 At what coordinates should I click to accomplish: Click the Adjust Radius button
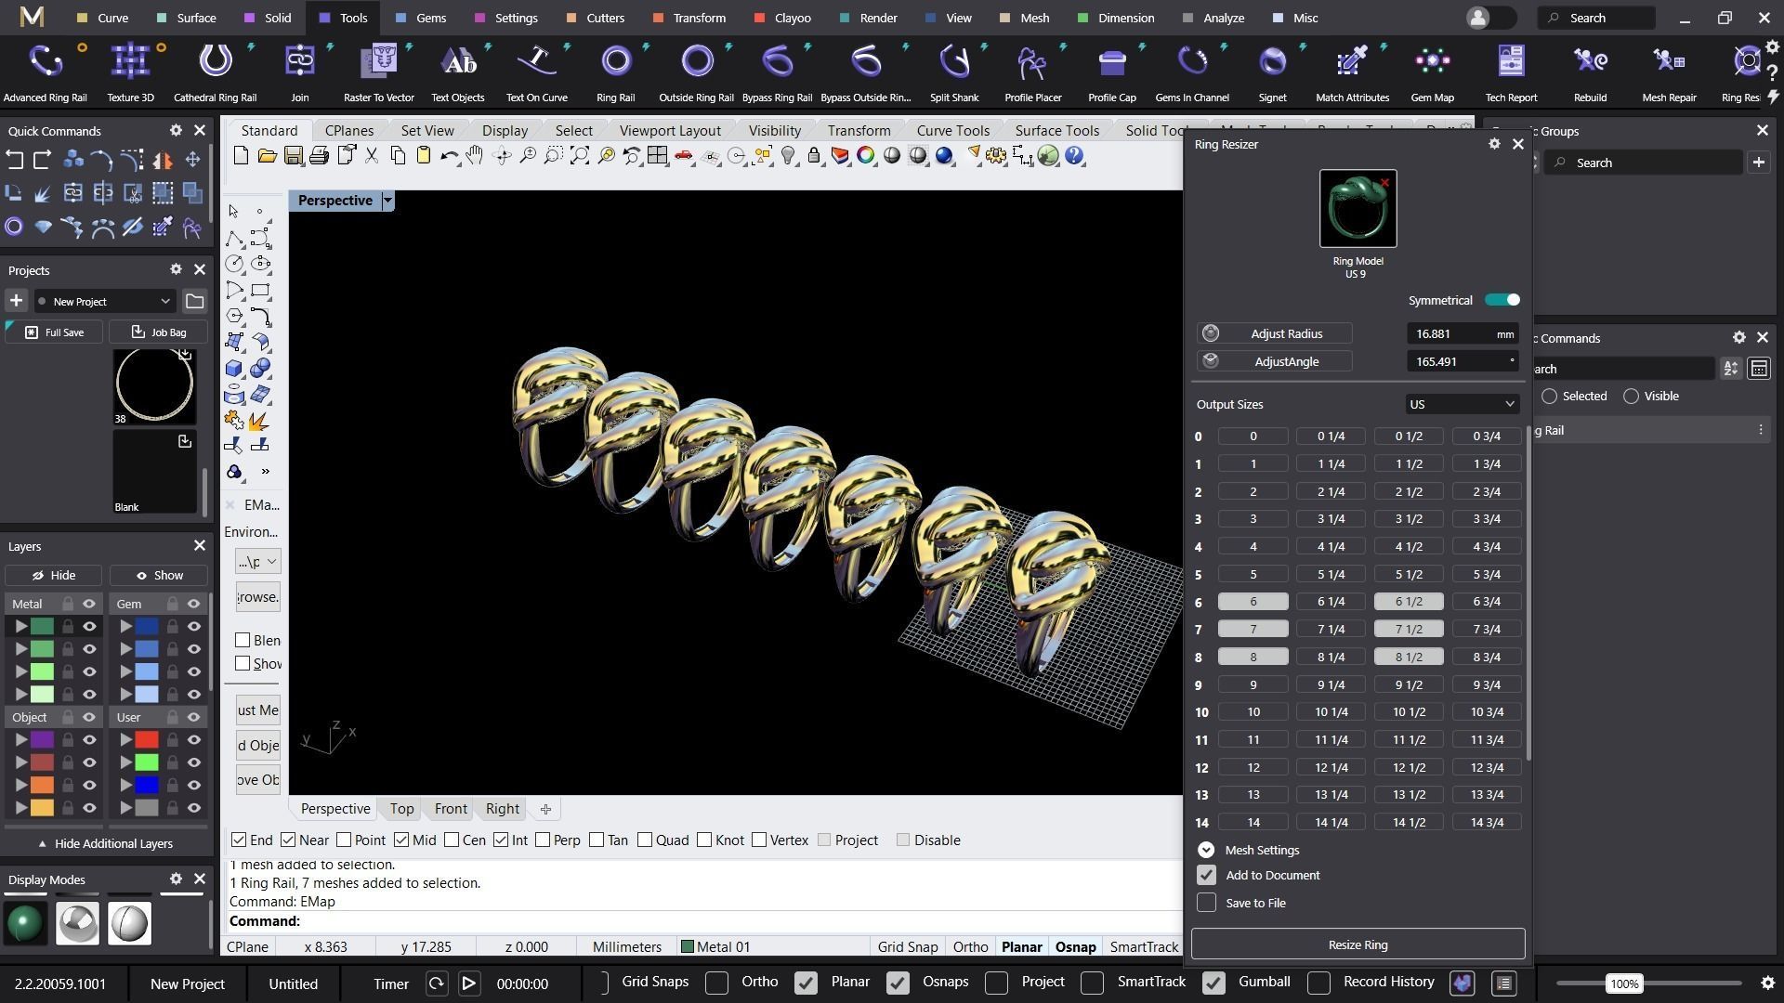[1275, 333]
